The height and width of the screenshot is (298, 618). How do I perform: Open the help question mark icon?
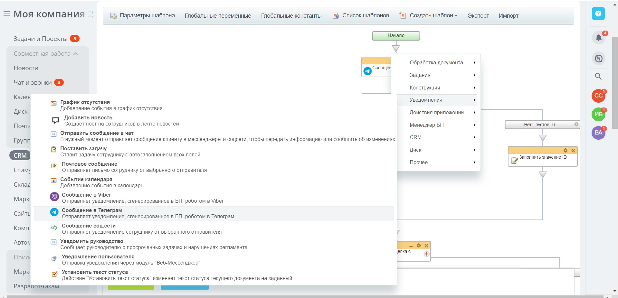point(598,14)
